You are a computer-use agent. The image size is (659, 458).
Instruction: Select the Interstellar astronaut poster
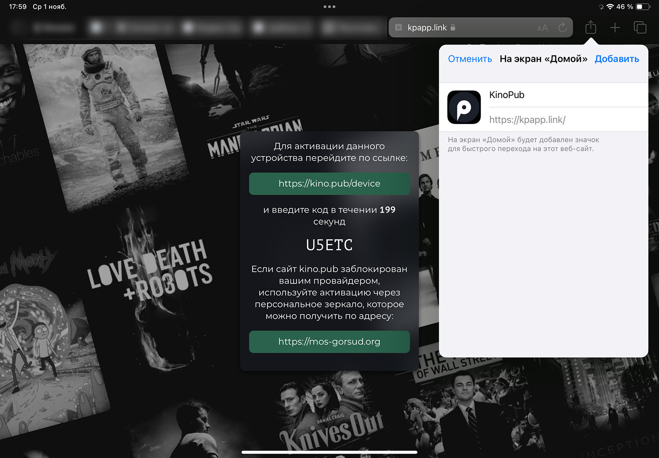[108, 125]
